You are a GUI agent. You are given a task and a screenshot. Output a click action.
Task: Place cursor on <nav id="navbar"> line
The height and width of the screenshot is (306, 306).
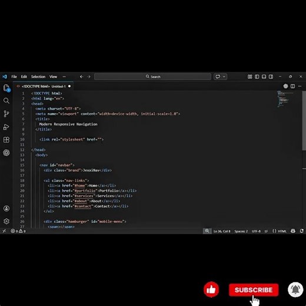tap(57, 165)
